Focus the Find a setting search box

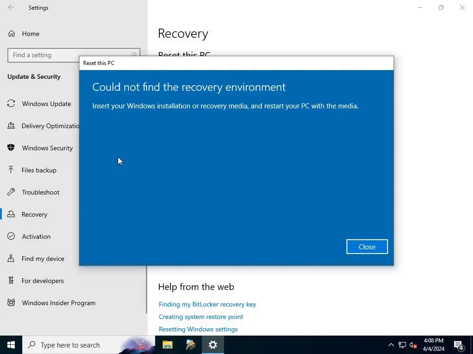point(73,55)
